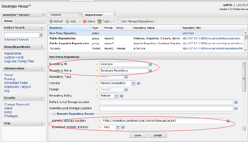Click help icon for Remote Storage Location
The width and height of the screenshot is (248, 142).
click(x=228, y=121)
